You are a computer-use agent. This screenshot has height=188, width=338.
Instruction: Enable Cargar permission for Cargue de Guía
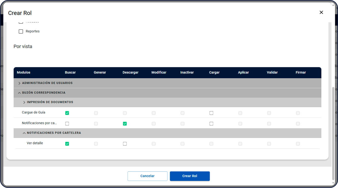(x=211, y=113)
